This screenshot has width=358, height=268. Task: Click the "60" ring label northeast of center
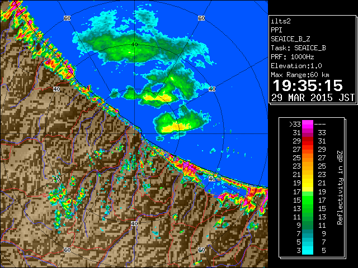point(201,18)
